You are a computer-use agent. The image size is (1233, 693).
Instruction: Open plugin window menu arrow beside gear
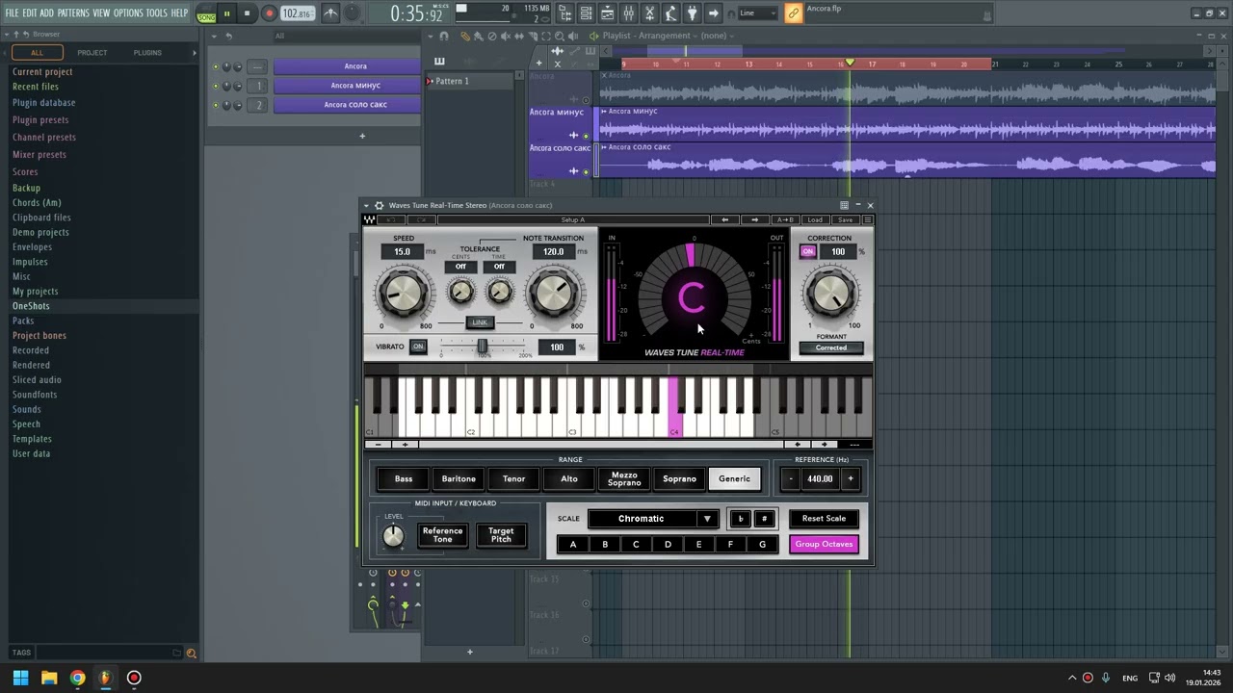point(366,205)
